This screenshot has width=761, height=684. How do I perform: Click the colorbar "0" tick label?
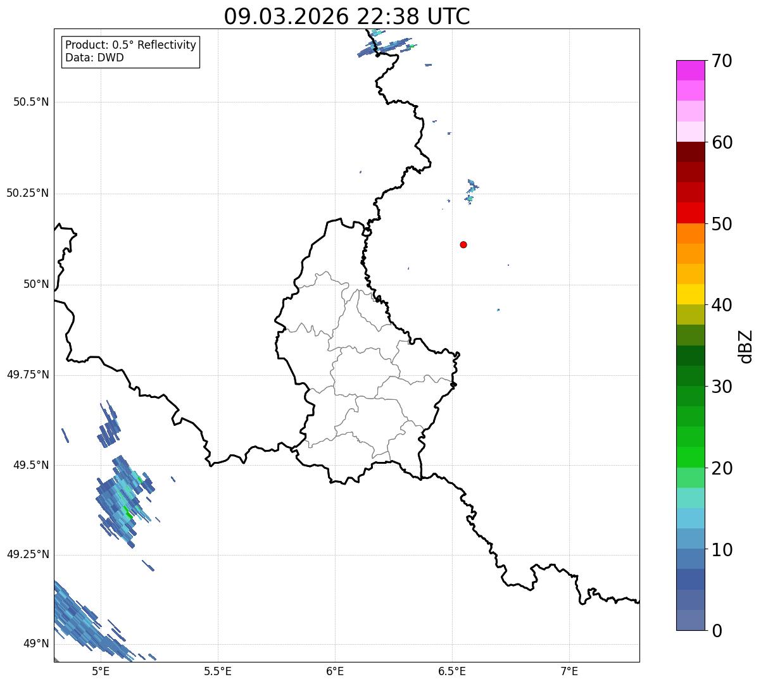[717, 631]
